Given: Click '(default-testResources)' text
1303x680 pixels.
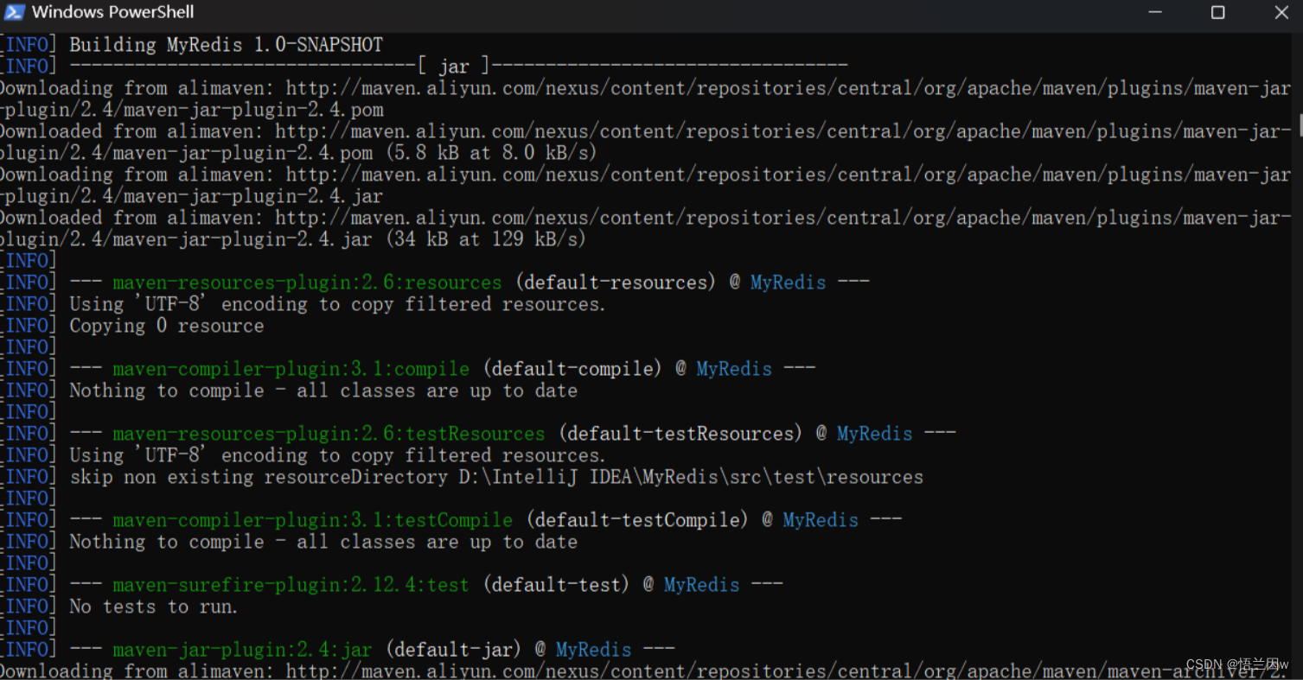Looking at the screenshot, I should tap(680, 434).
